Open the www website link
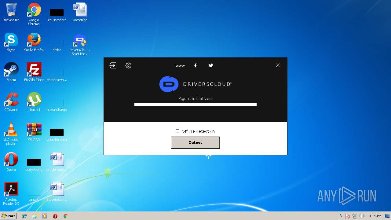Screen dimensions: 391x220 [180, 65]
